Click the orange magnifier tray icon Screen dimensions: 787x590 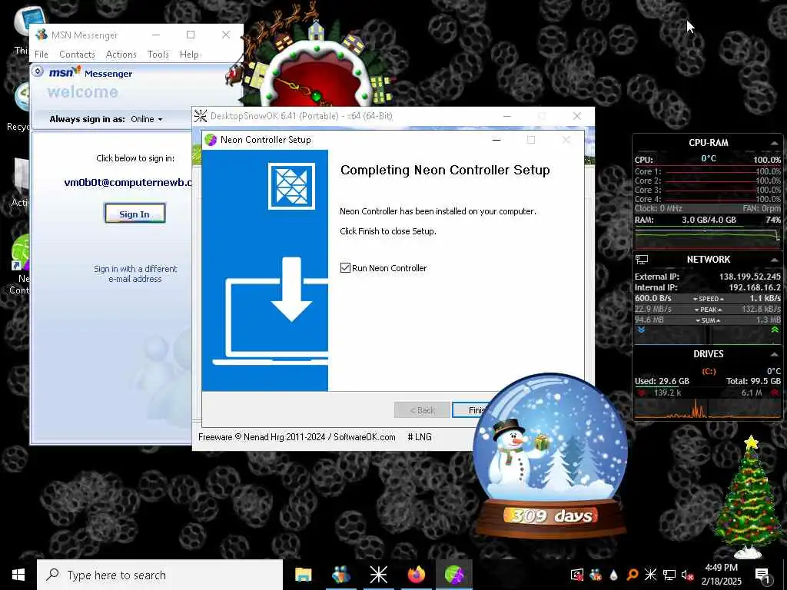pos(632,575)
